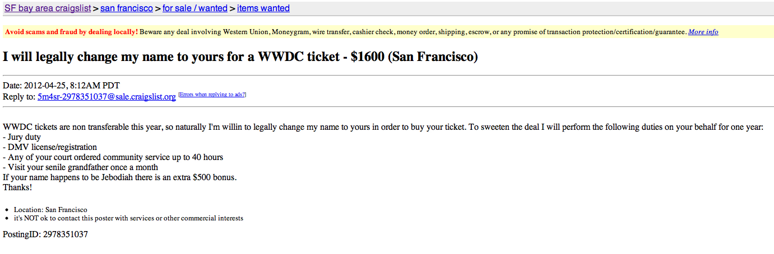Click the senile grandfather visit line

pyautogui.click(x=80, y=167)
